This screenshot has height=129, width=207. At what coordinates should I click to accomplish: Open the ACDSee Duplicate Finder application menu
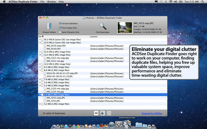(23, 2)
